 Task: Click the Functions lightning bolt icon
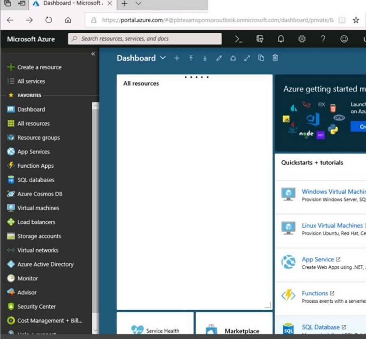coord(288,296)
